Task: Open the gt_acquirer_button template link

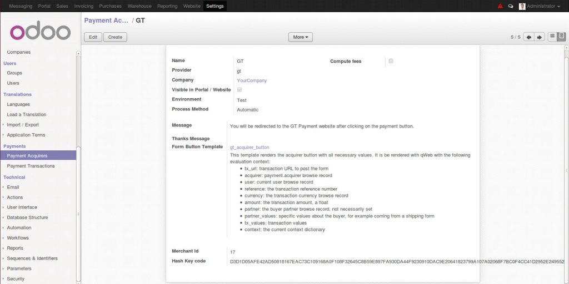Action: (x=249, y=148)
